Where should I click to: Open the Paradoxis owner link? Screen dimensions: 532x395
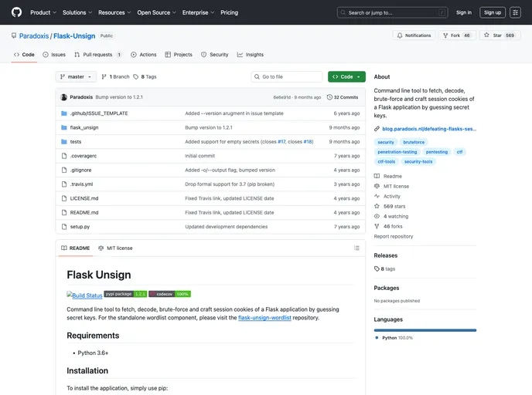[x=34, y=36]
